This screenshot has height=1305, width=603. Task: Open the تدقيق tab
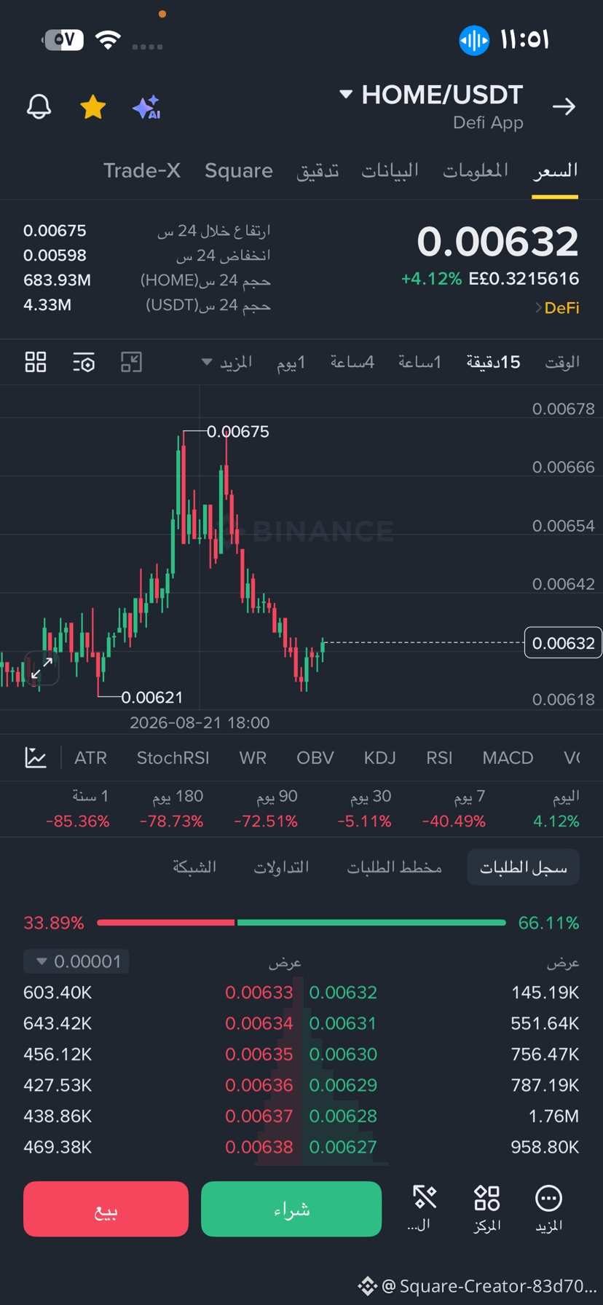tap(318, 170)
